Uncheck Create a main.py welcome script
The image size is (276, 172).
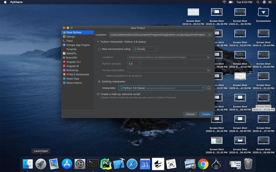coord(98,94)
